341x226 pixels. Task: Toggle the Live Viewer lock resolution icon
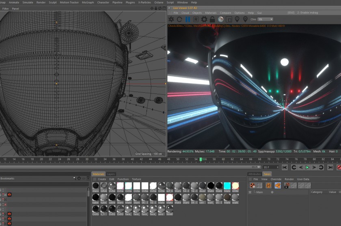(212, 19)
